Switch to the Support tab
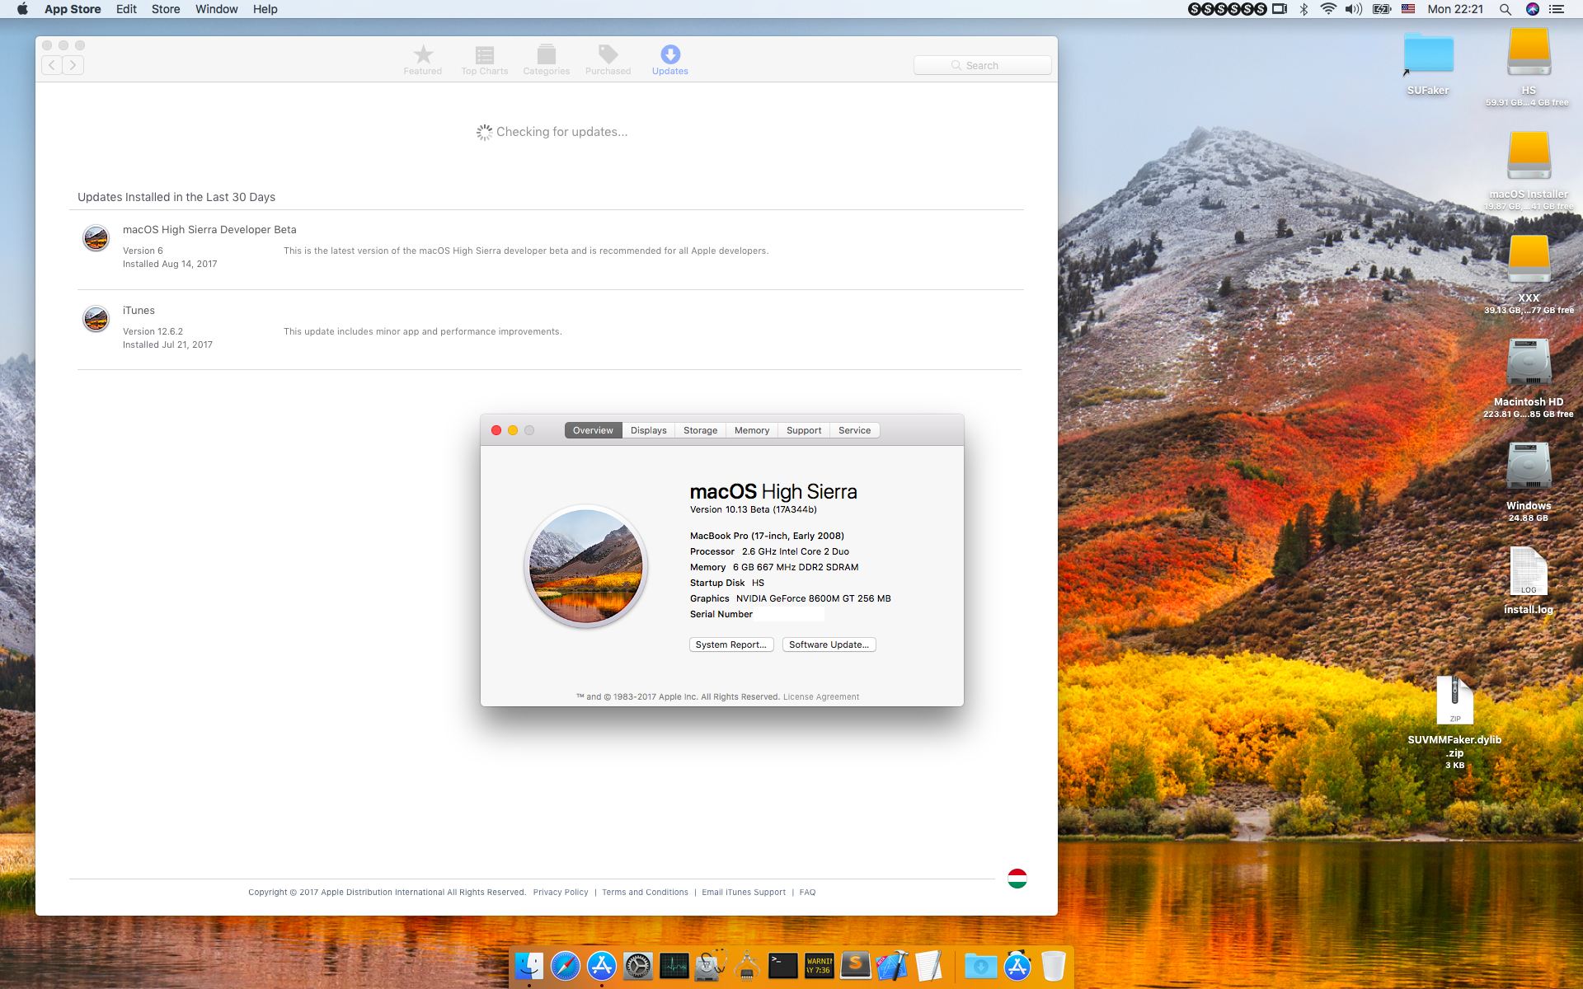Viewport: 1583px width, 989px height. [x=804, y=430]
